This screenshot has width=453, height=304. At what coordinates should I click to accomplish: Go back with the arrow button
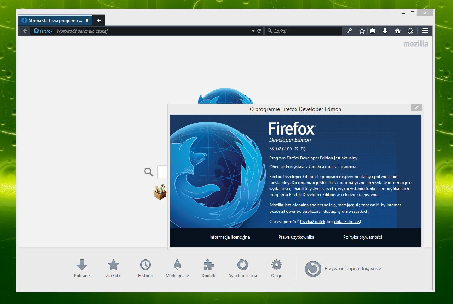click(x=25, y=31)
